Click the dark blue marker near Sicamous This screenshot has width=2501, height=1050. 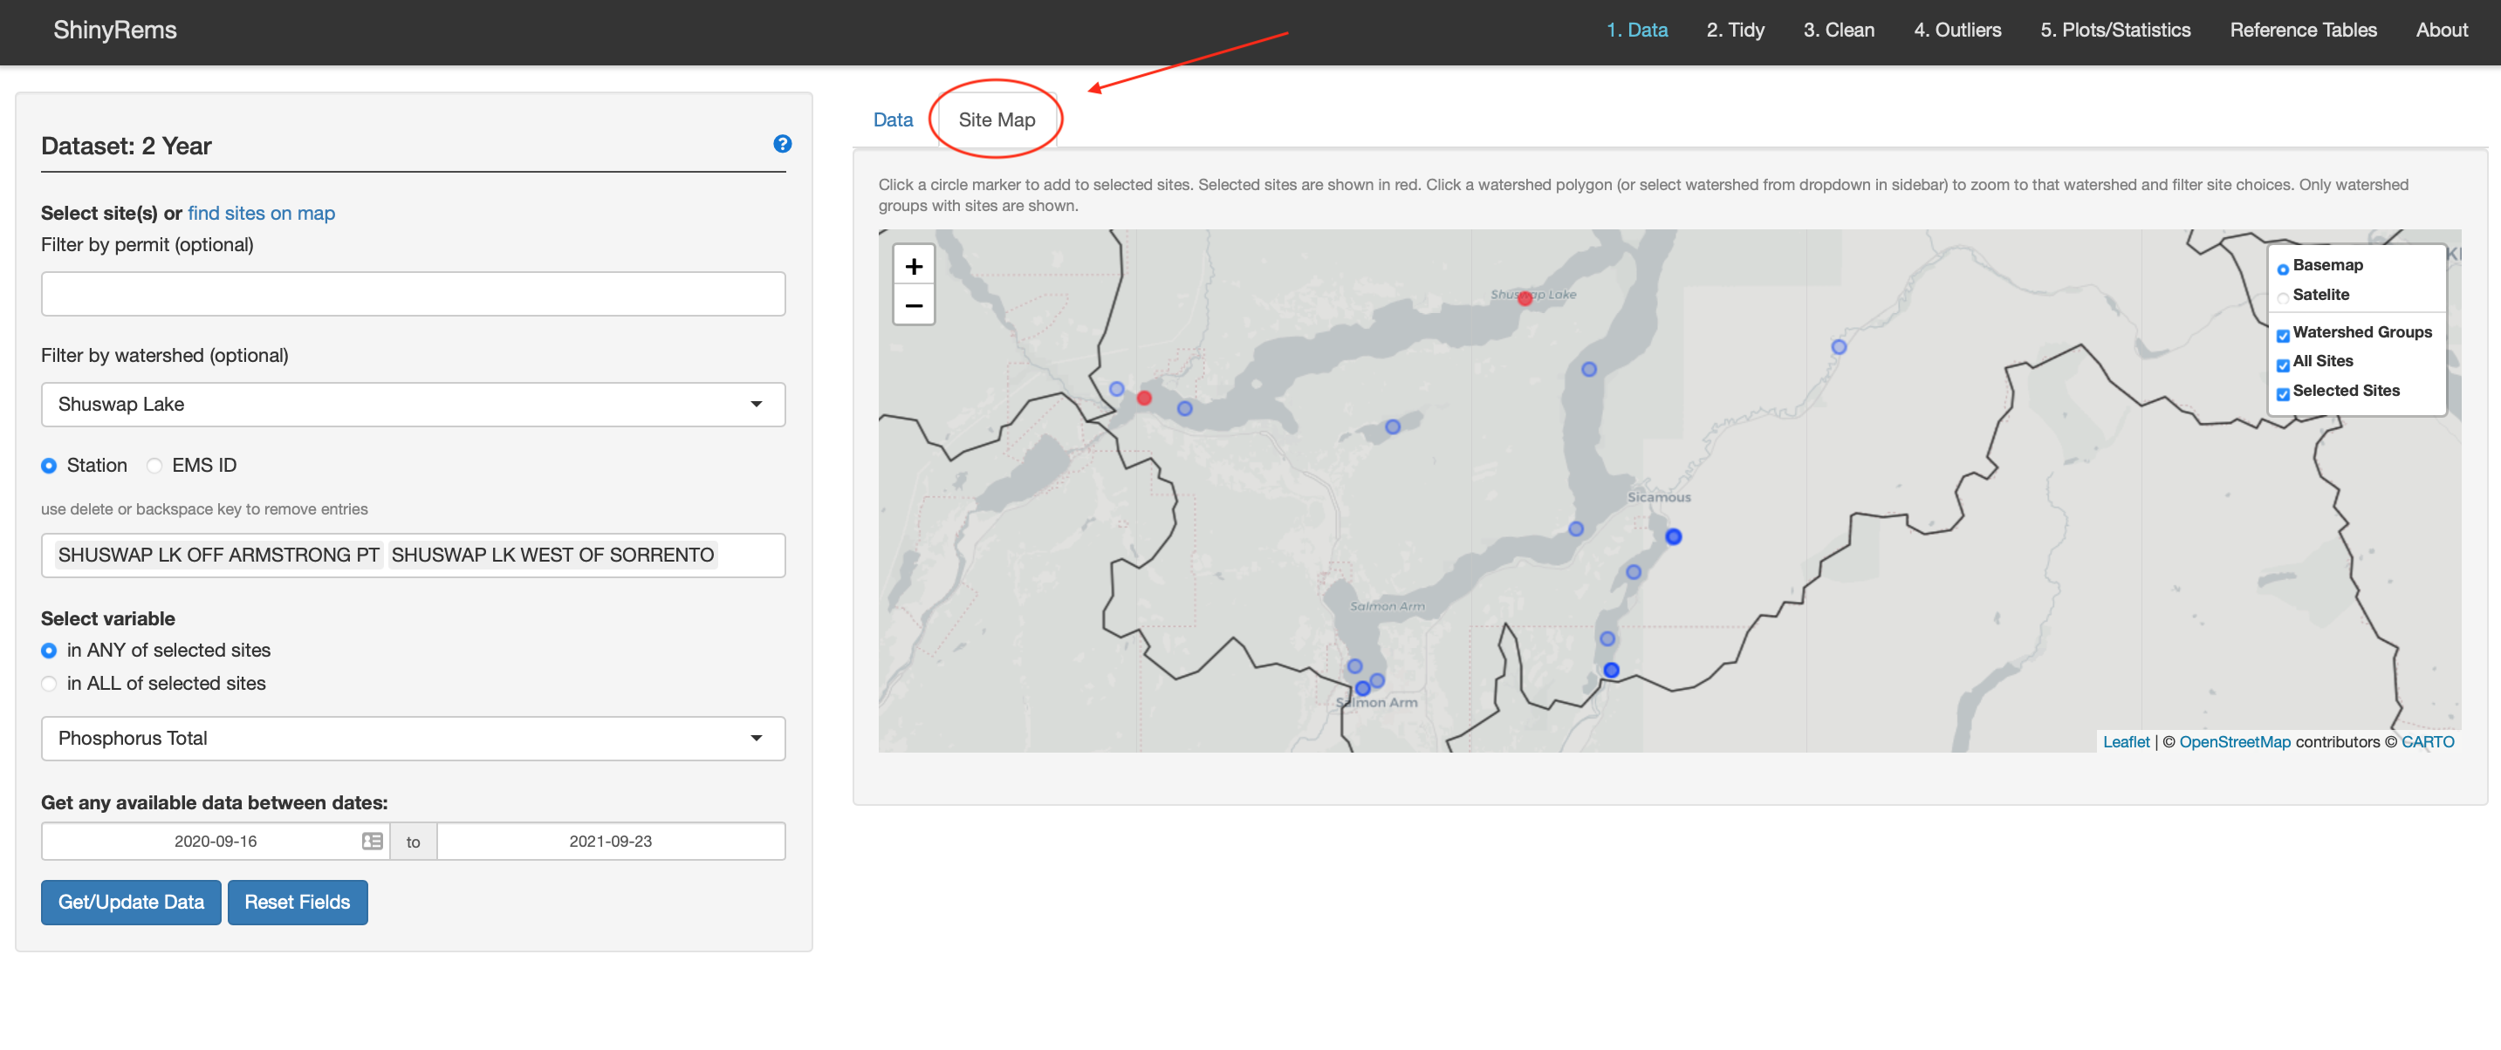click(1673, 536)
